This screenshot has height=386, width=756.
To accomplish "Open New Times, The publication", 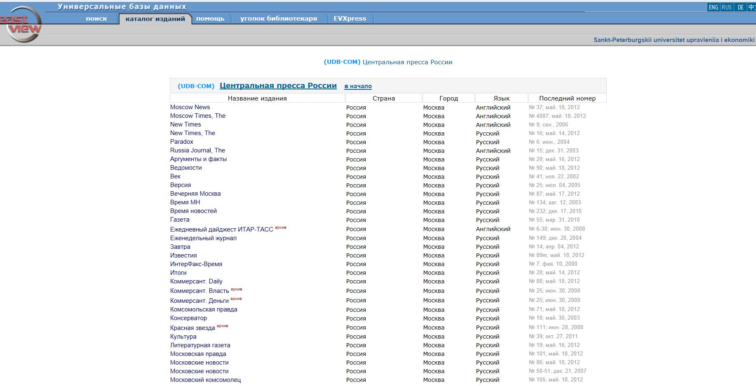I will pyautogui.click(x=193, y=133).
